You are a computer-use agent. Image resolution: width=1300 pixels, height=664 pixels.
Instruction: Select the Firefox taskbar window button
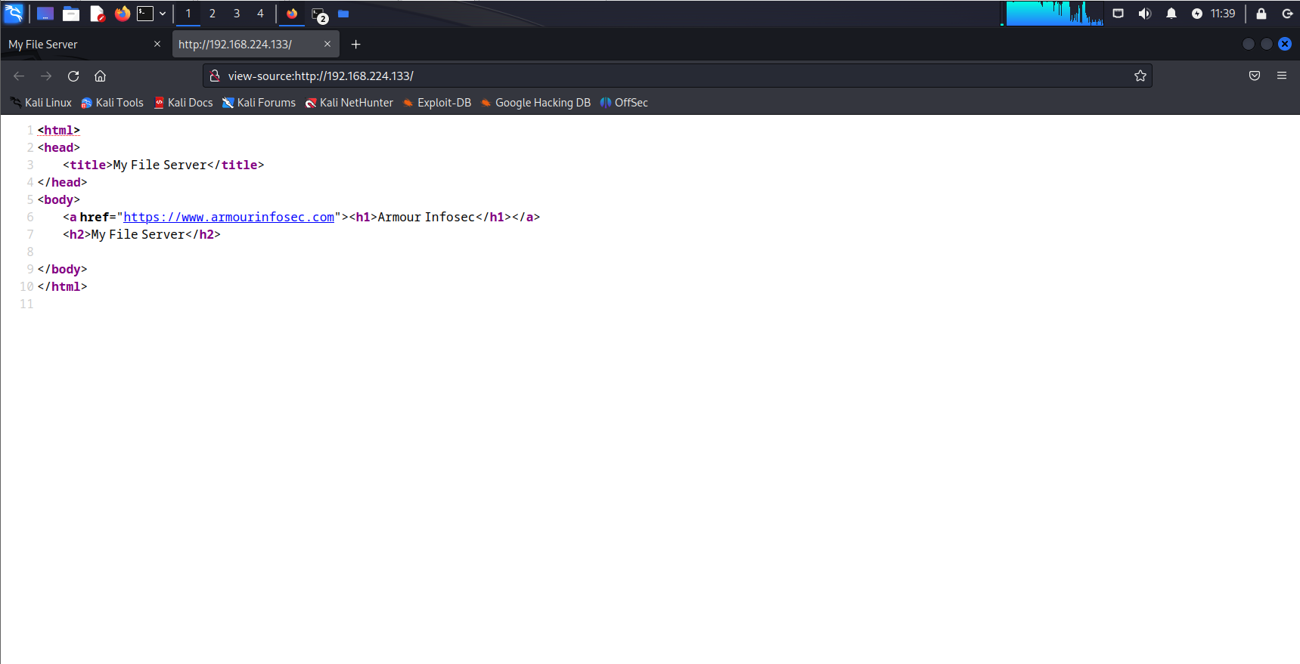point(292,14)
